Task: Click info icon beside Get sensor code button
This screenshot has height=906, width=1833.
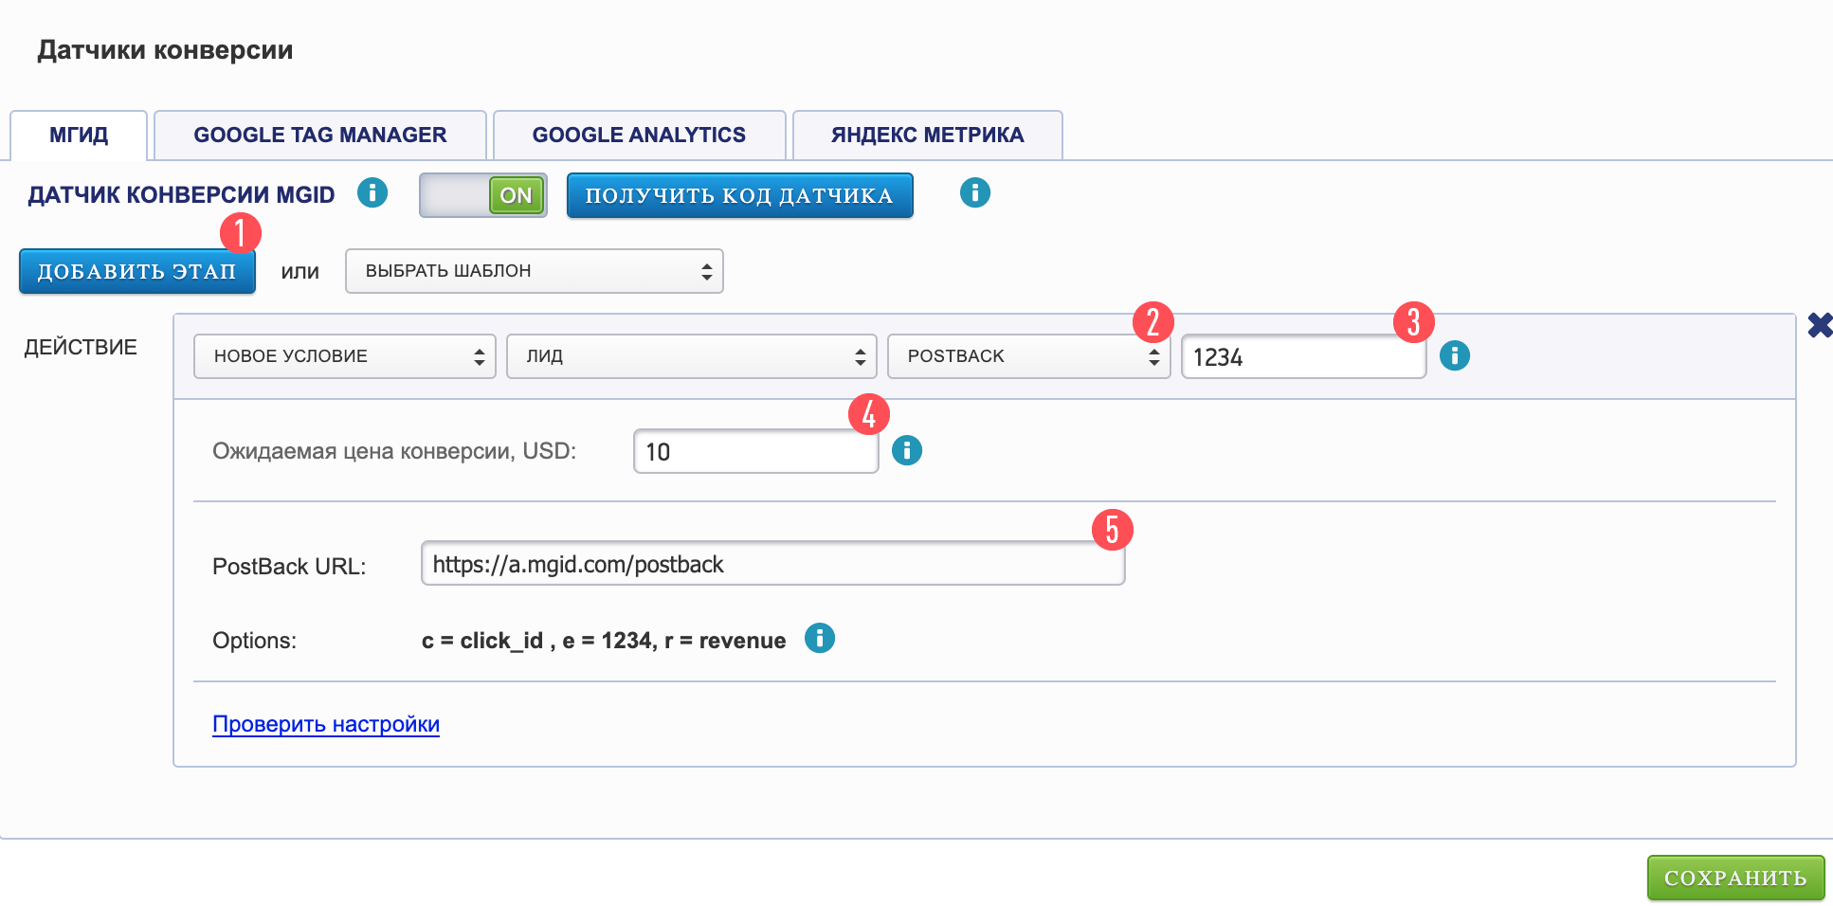Action: [974, 193]
